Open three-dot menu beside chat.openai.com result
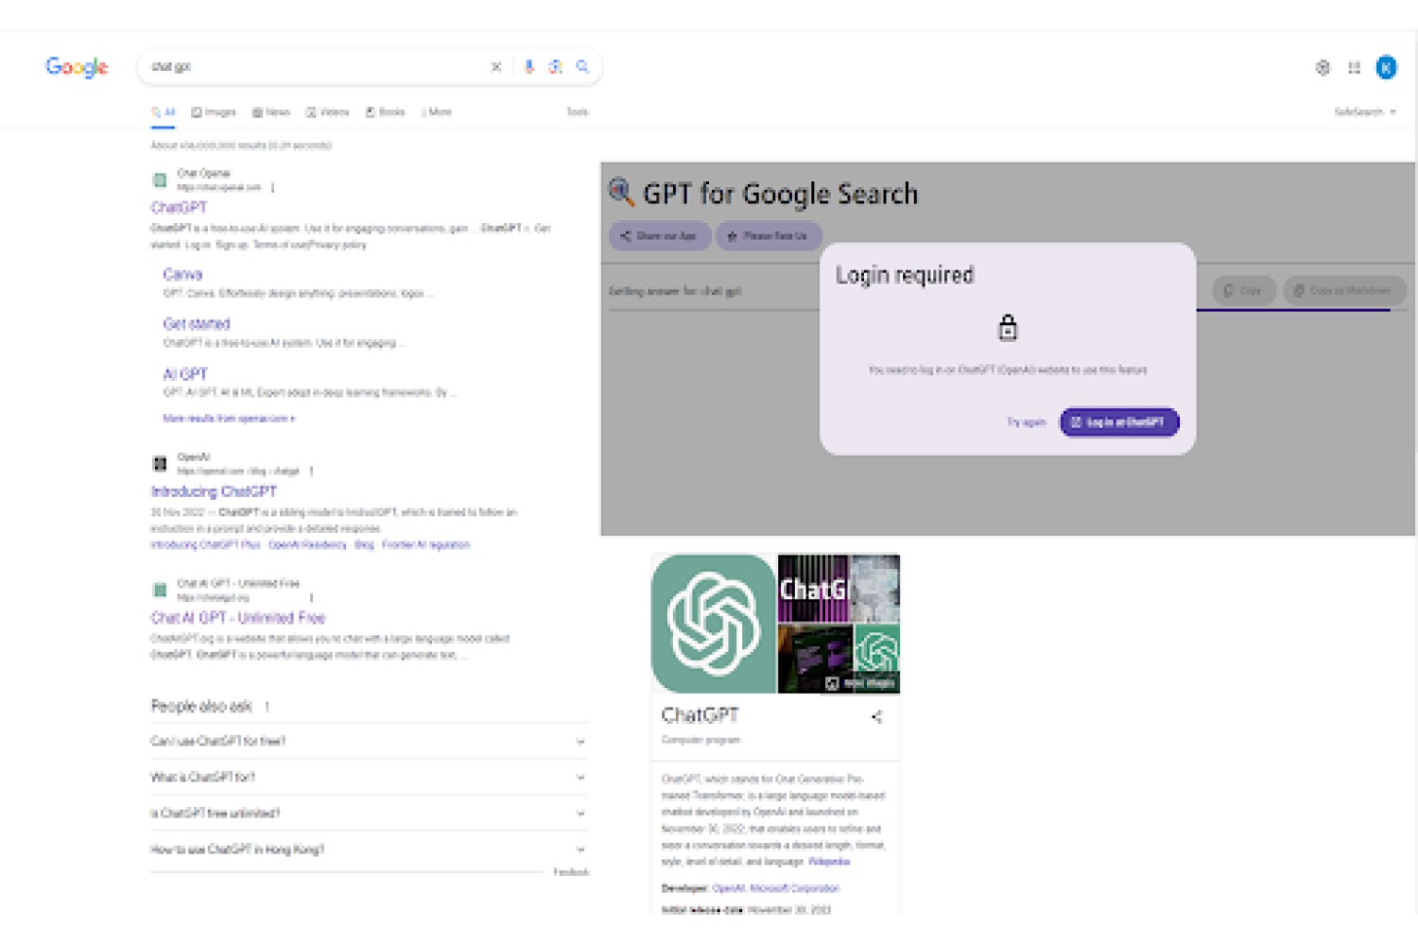The height and width of the screenshot is (945, 1418). click(273, 188)
